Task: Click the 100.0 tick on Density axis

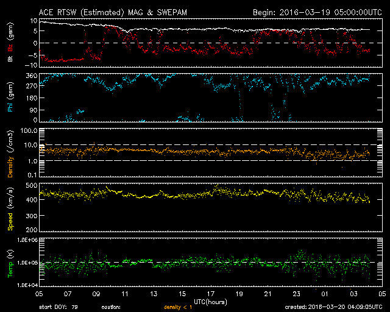Action: 28,131
